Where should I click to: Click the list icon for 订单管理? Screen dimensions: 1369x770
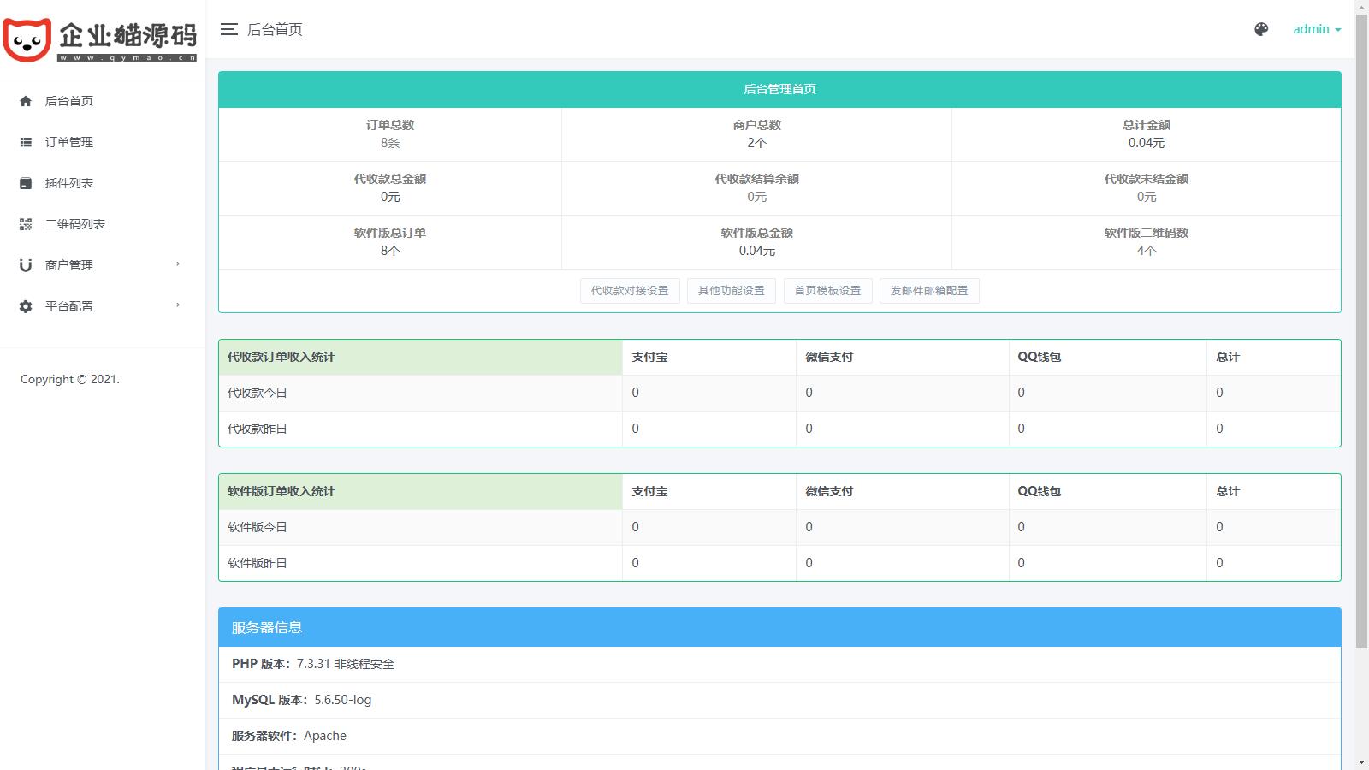(26, 142)
